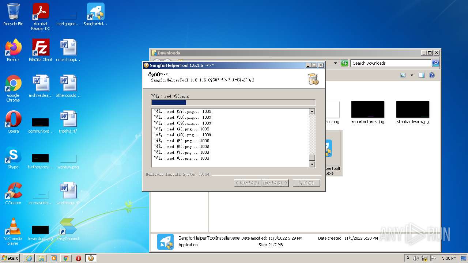Screen dimensions: 468x263
Task: Select log line red (40).png
Action: point(182,135)
